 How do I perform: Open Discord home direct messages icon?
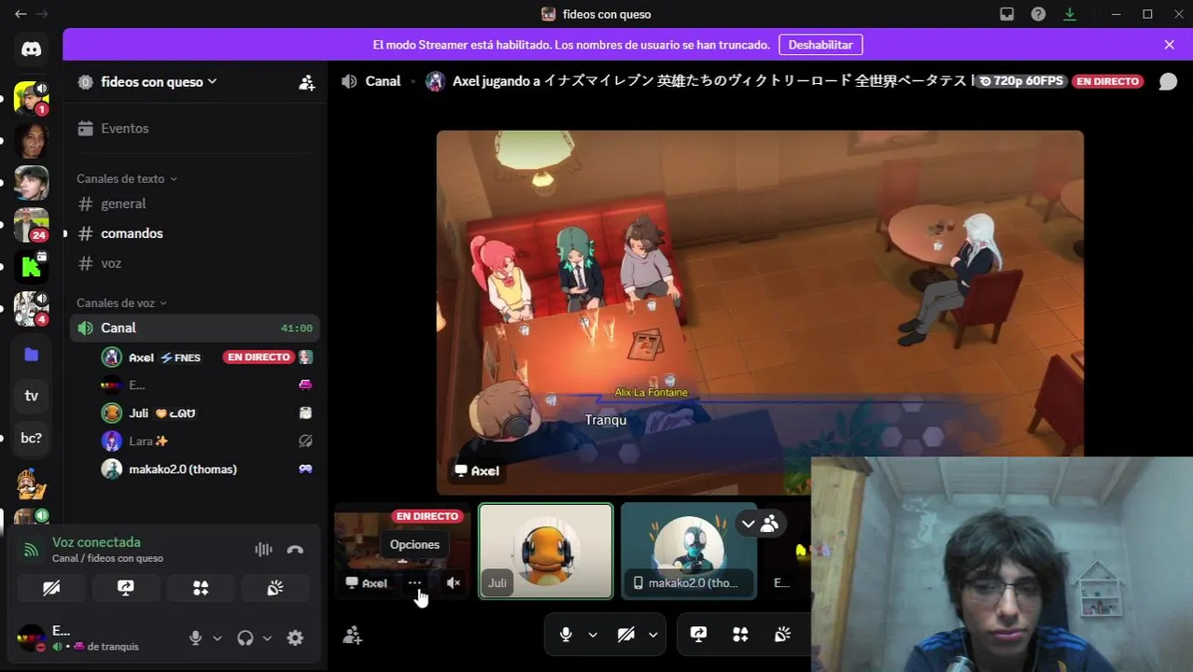coord(31,49)
